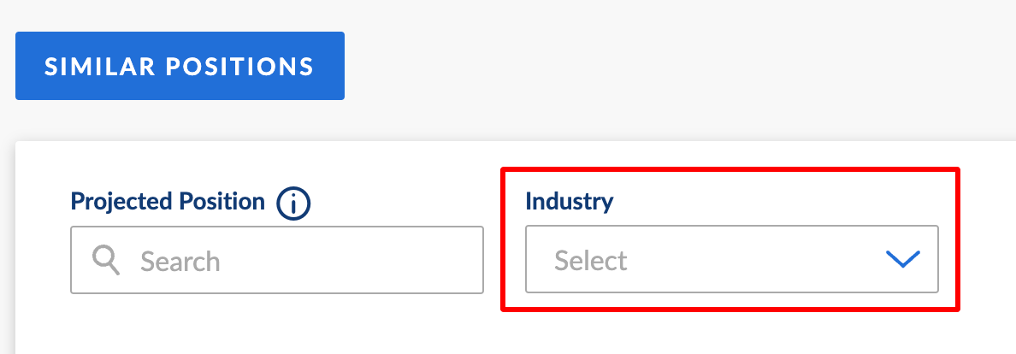1016x354 pixels.
Task: Click the "Select" placeholder in Industry
Action: click(x=591, y=260)
